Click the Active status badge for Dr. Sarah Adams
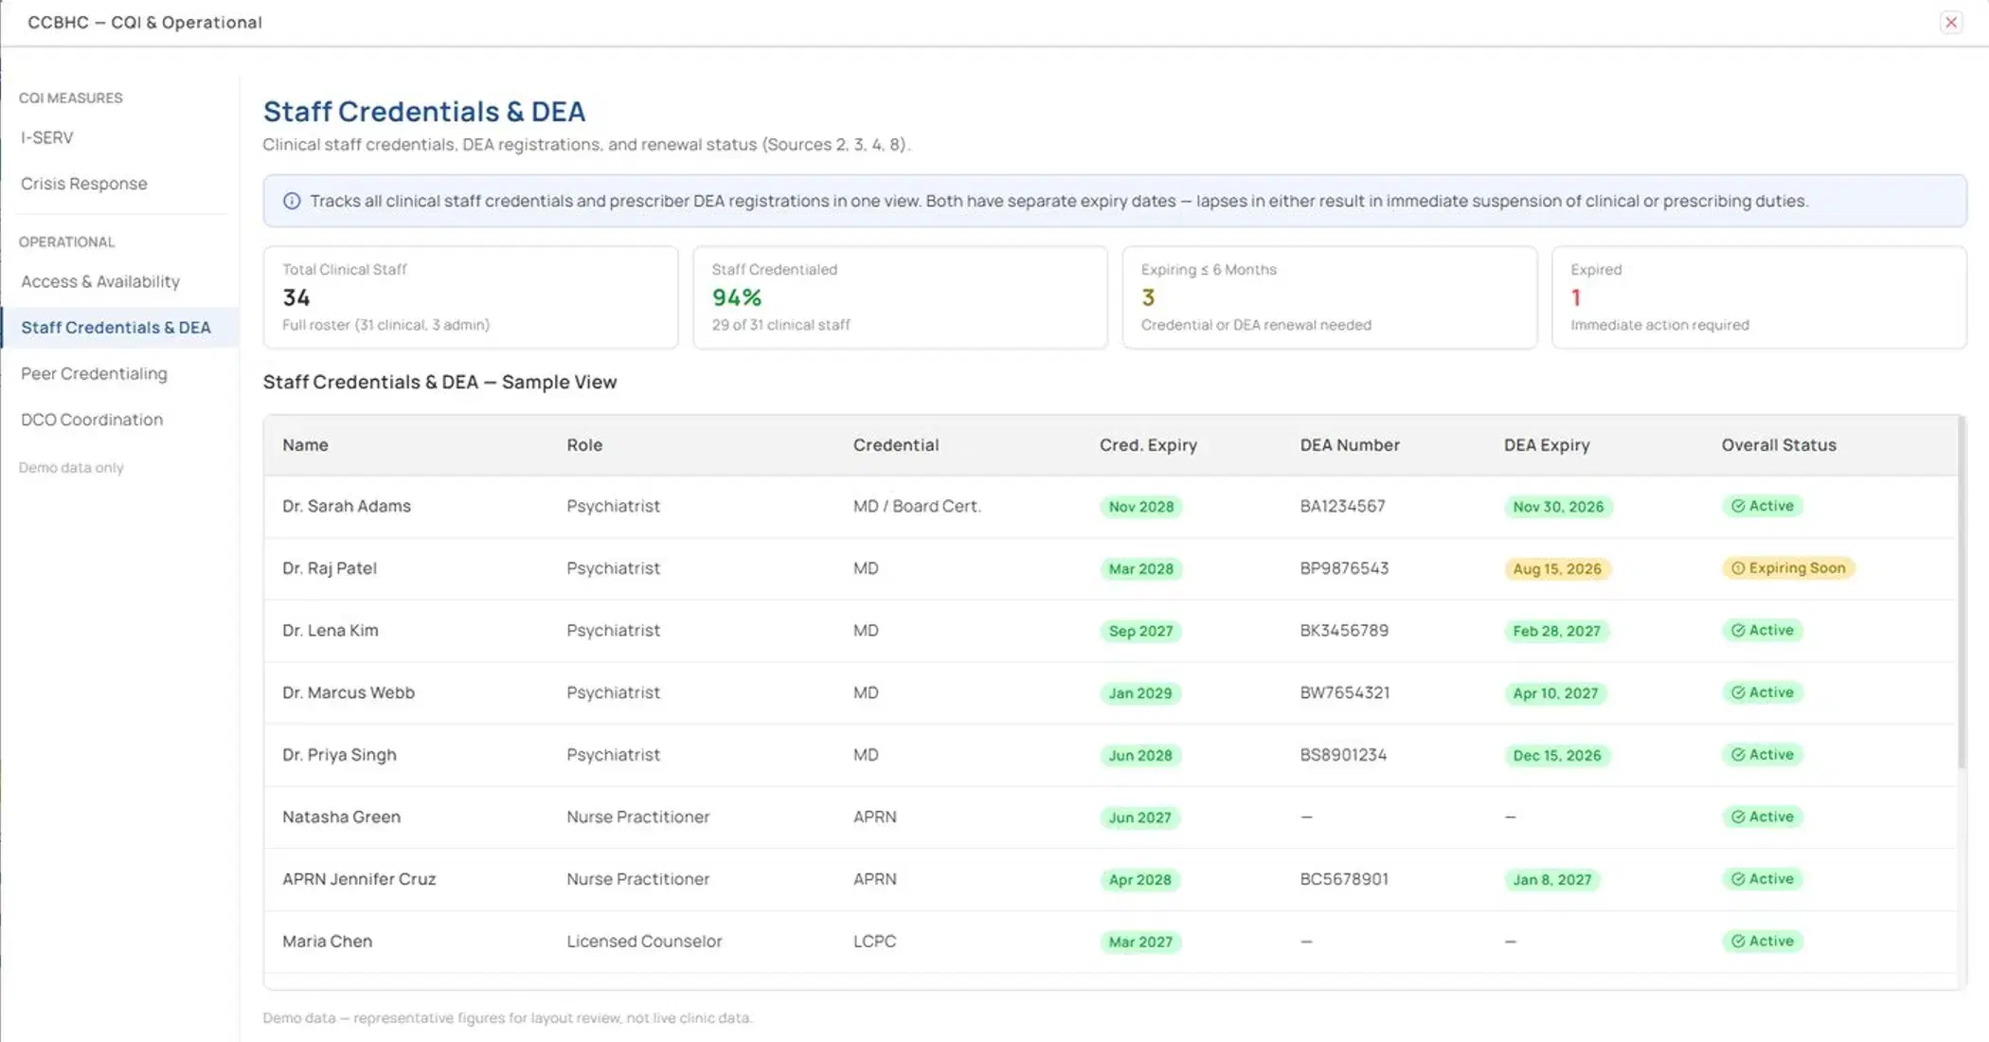This screenshot has width=1989, height=1042. 1763,506
